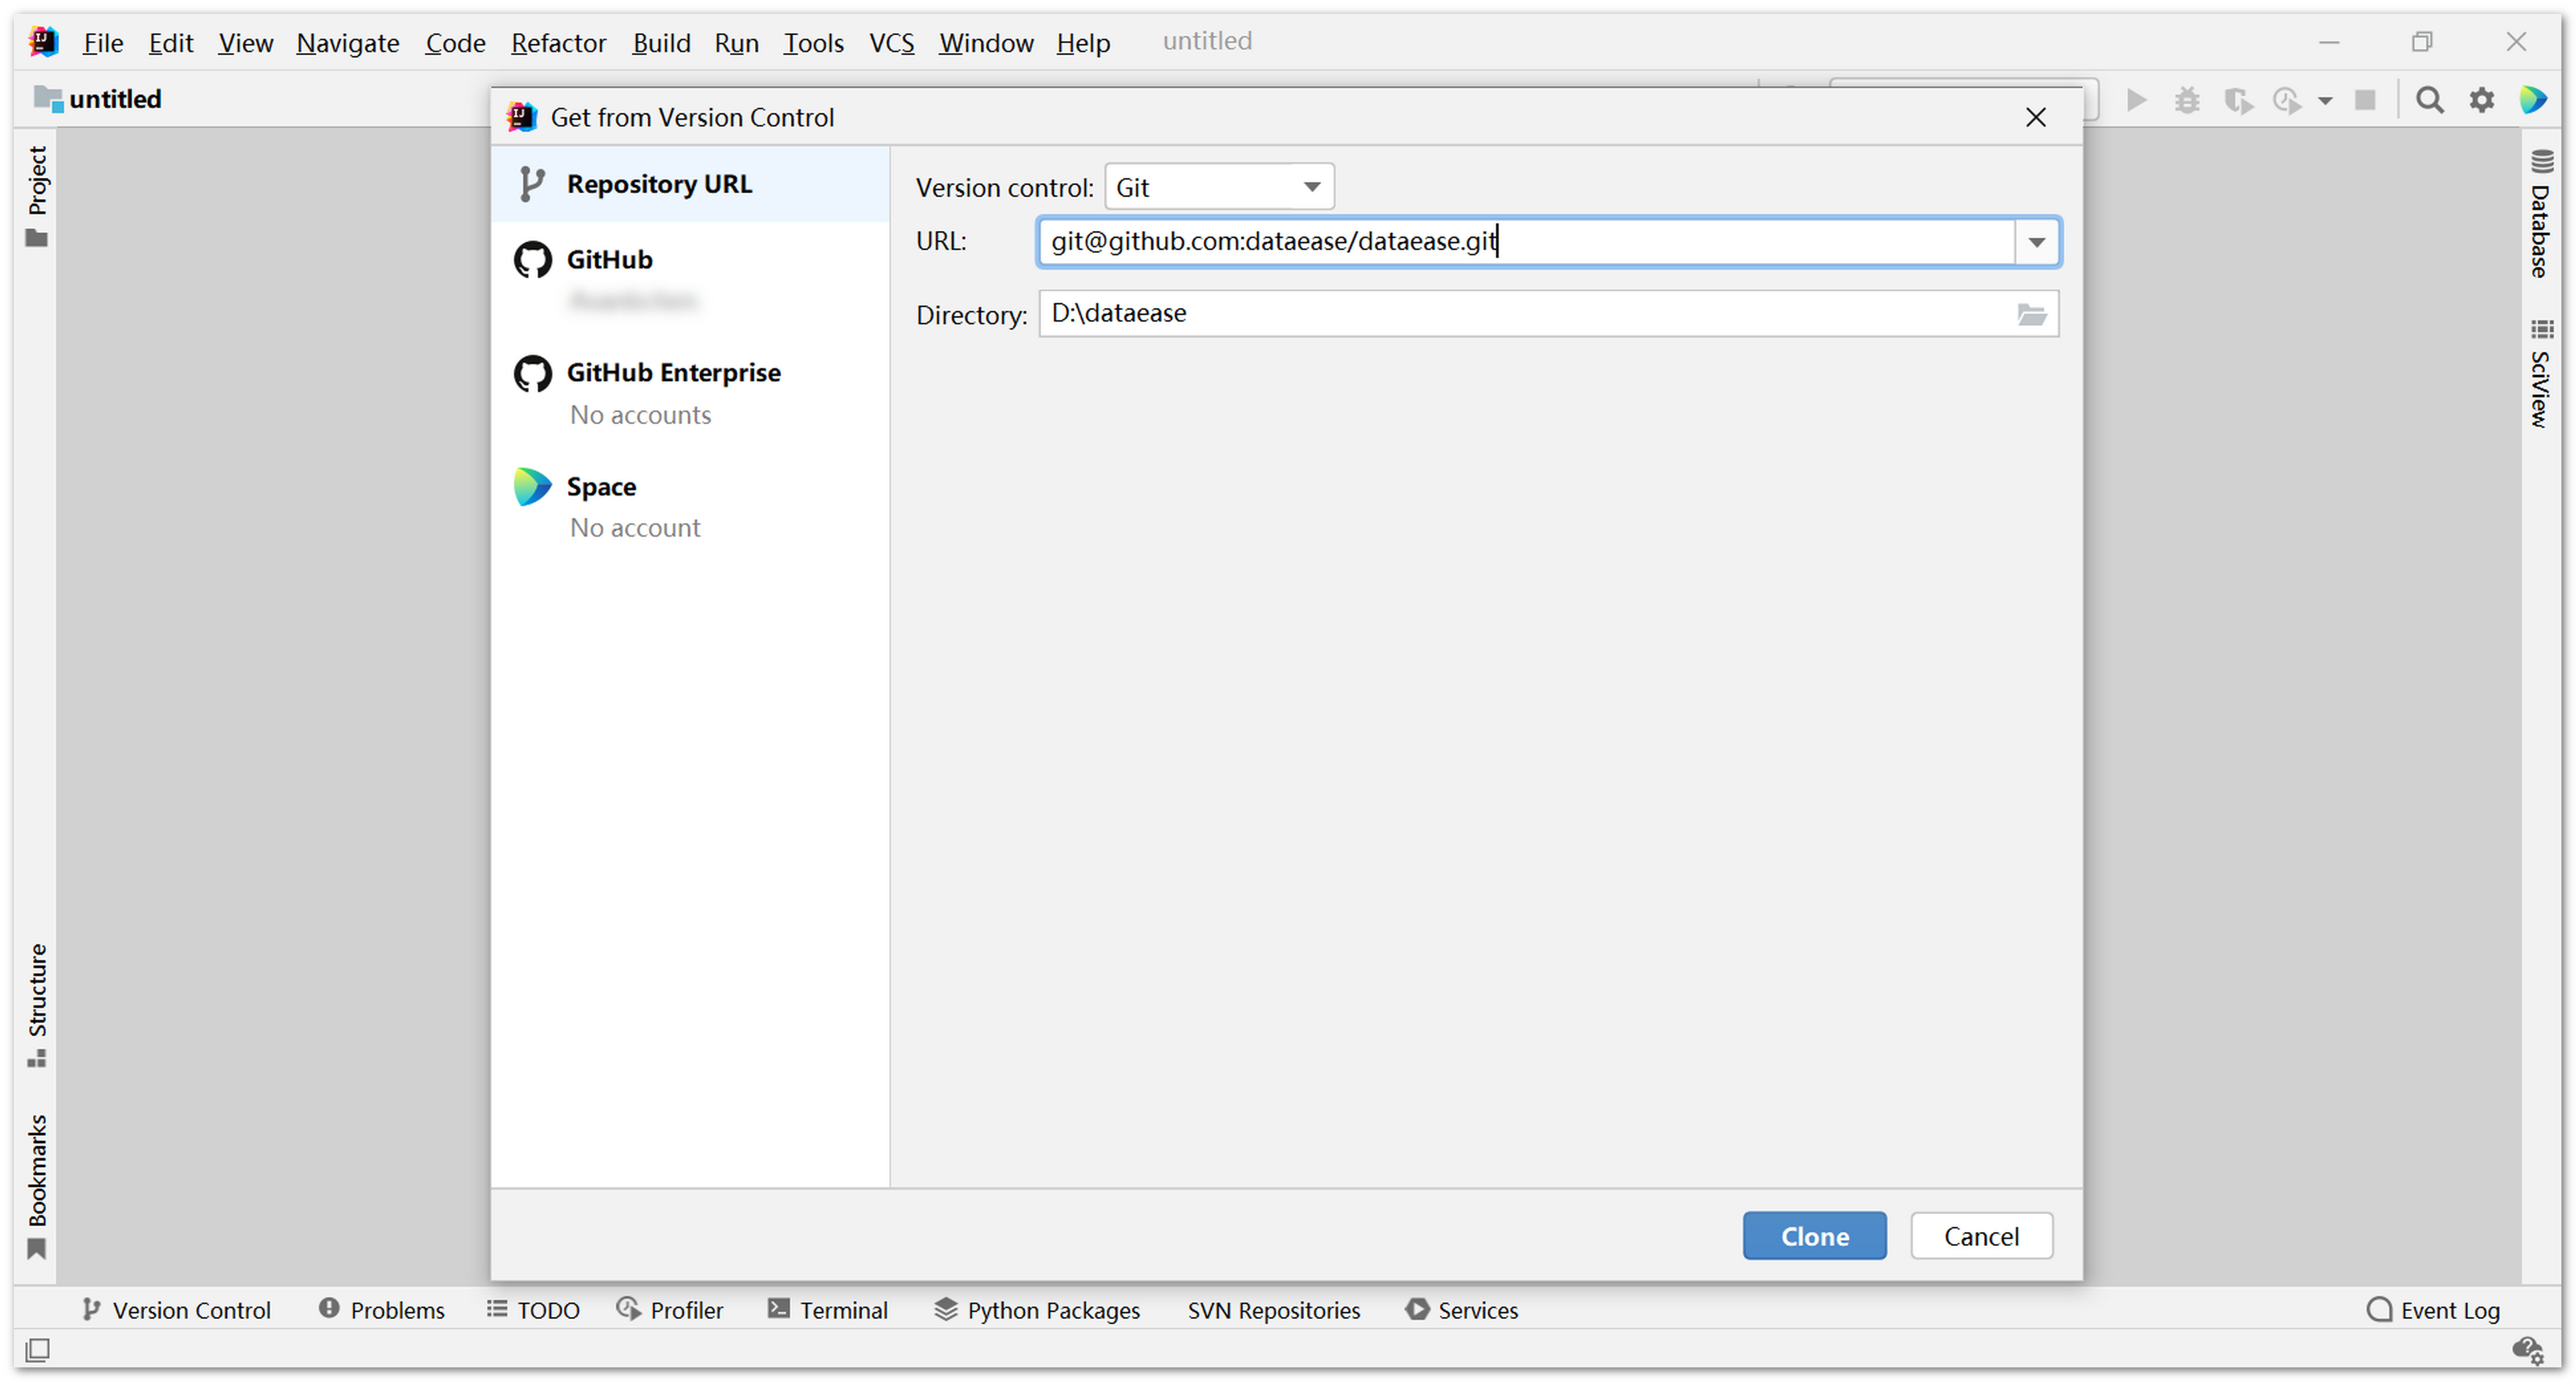Open the Services bottom tab
This screenshot has height=1382, width=2576.
click(x=1461, y=1310)
